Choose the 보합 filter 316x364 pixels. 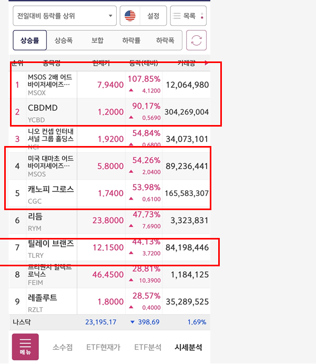97,40
